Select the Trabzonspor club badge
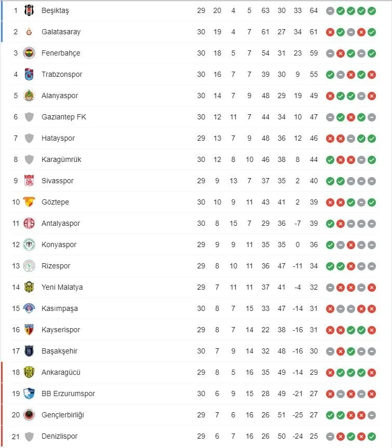Viewport: 392px width, 448px height. [29, 74]
